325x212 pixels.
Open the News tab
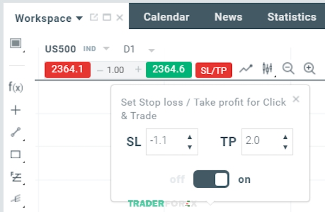pyautogui.click(x=229, y=17)
